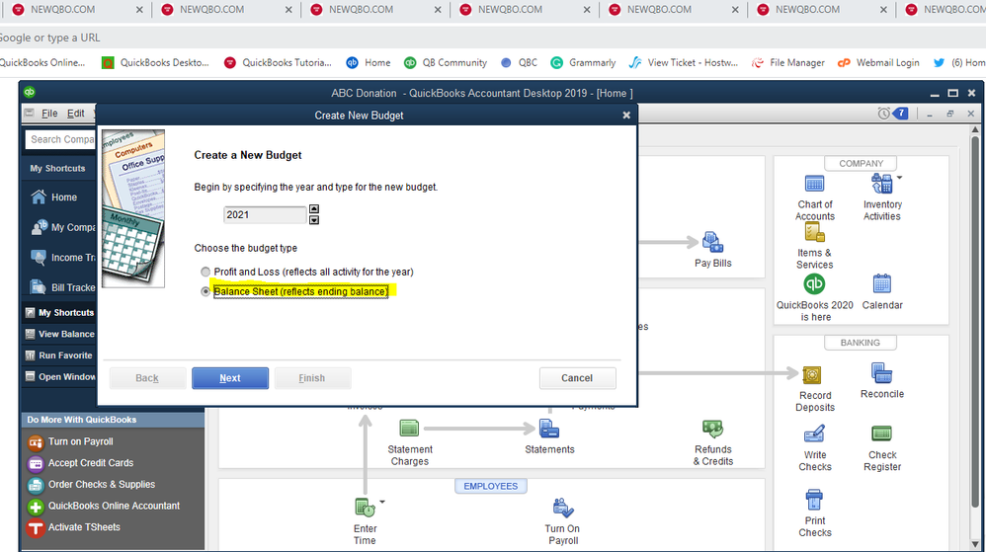Click QuickBooks 2020 is here icon

pyautogui.click(x=814, y=284)
